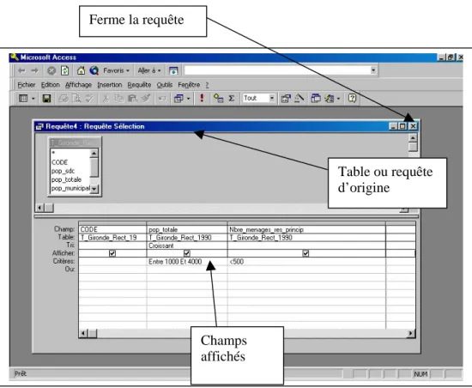Image resolution: width=472 pixels, height=388 pixels.
Task: Click the Stop navigation icon
Action: (51, 70)
